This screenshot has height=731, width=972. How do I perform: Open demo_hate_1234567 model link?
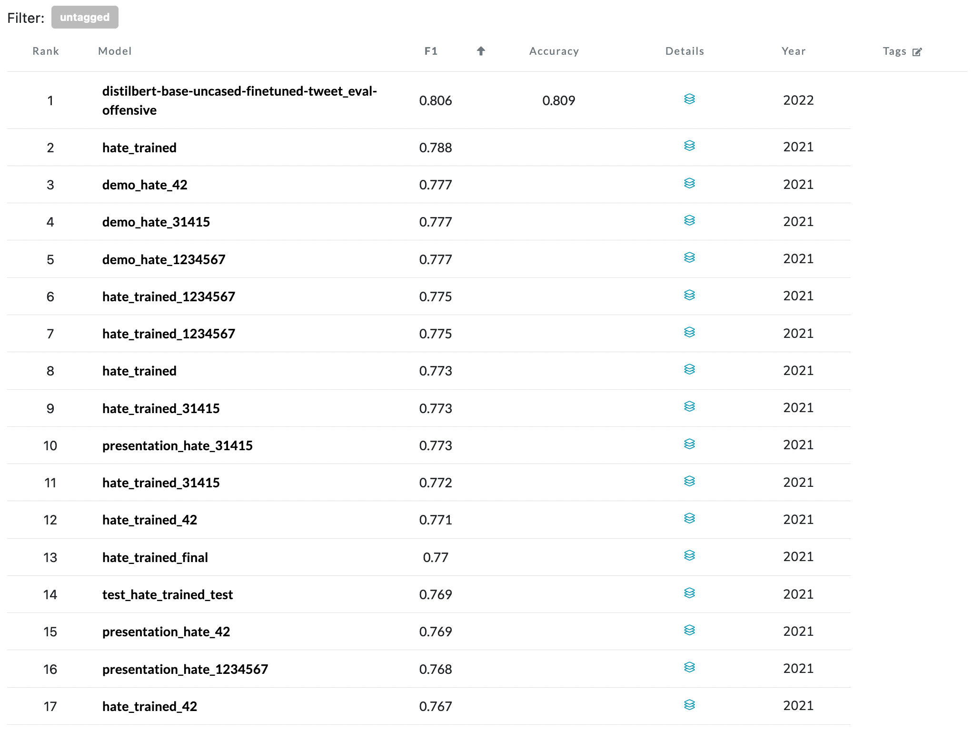164,259
